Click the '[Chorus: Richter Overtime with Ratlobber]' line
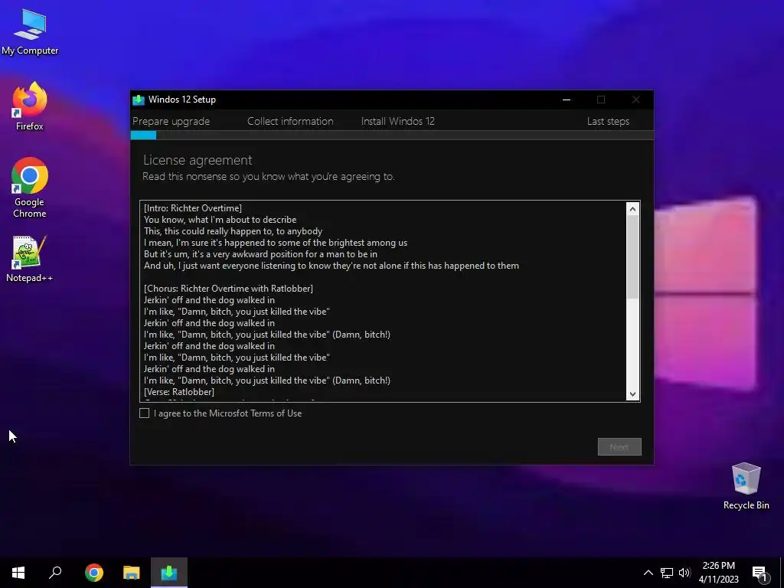784x588 pixels. 228,289
